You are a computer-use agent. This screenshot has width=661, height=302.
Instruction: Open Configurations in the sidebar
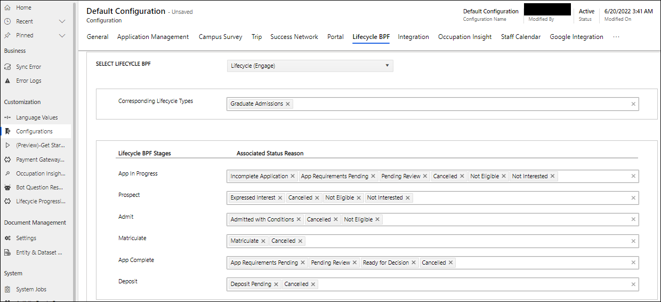point(34,131)
